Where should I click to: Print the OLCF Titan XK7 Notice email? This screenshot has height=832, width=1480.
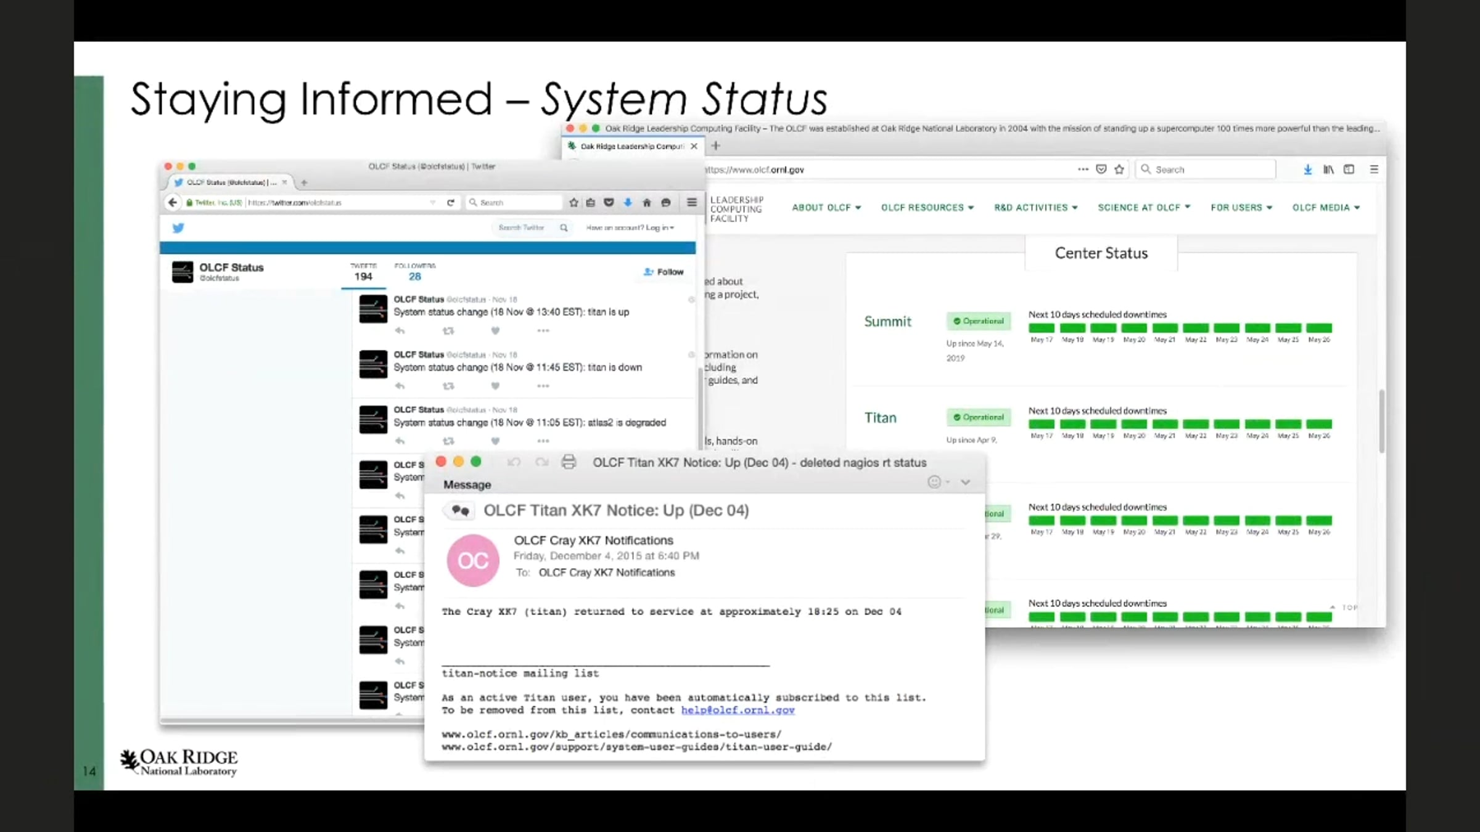569,462
